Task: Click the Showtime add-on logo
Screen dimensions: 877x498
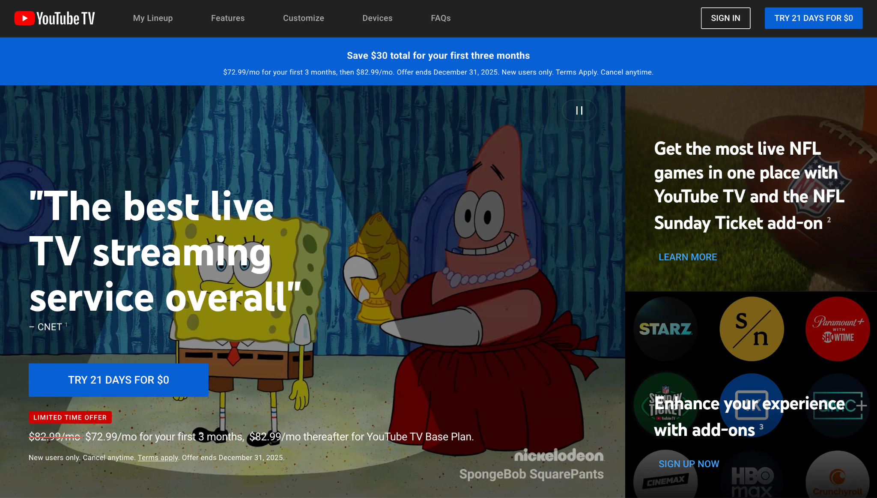Action: pyautogui.click(x=752, y=329)
